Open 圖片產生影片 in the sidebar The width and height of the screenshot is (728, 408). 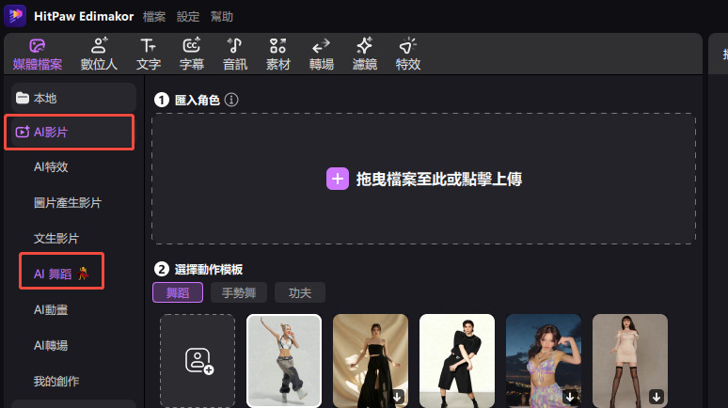pos(68,203)
